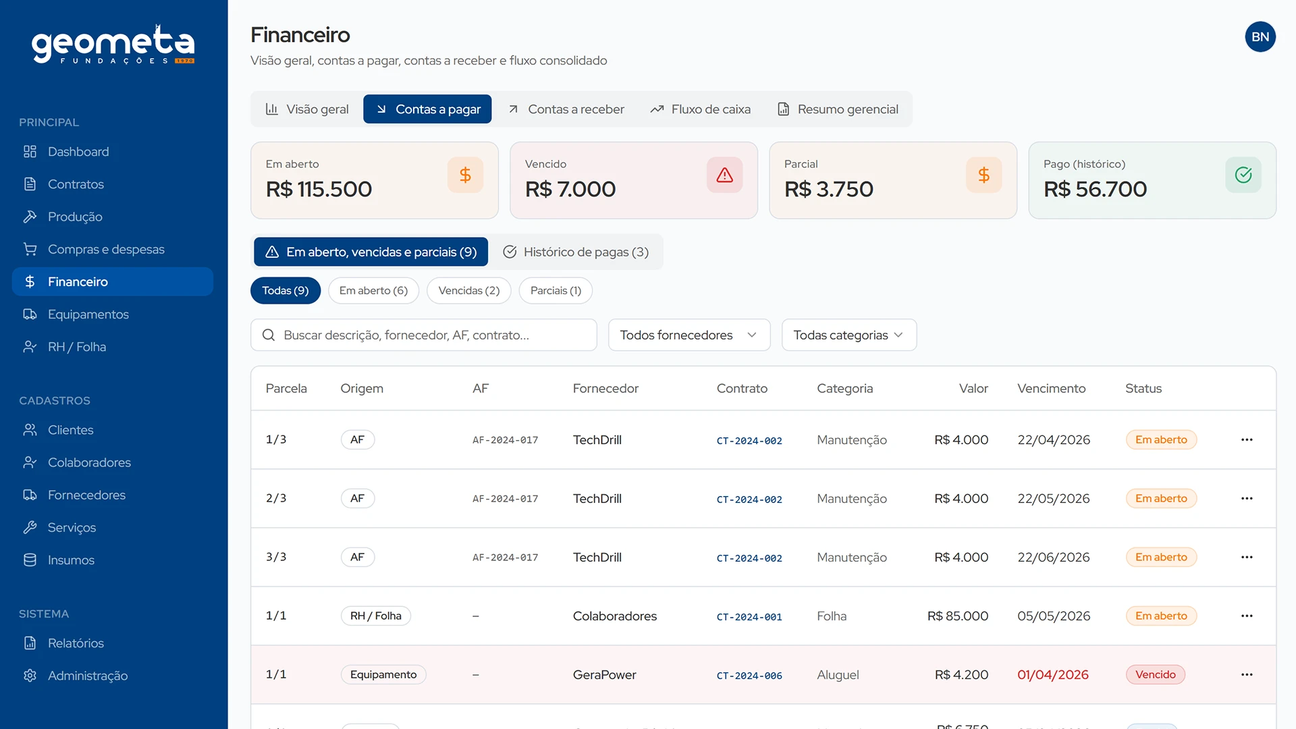Open the Dashboard sidebar icon
The width and height of the screenshot is (1296, 729).
point(30,152)
